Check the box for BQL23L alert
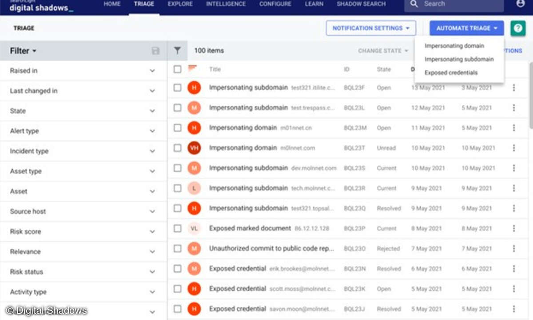Viewport: 533px width, 320px height. click(177, 108)
